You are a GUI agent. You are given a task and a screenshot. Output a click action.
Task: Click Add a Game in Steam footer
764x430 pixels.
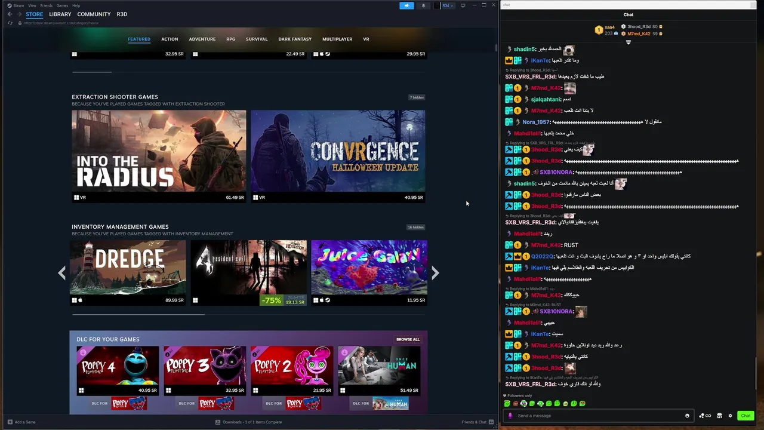(21, 422)
